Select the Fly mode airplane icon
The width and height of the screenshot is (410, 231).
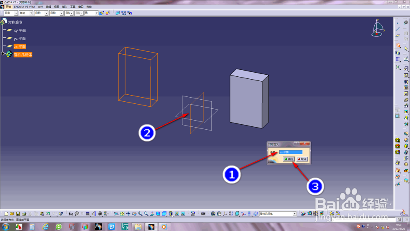click(x=116, y=214)
